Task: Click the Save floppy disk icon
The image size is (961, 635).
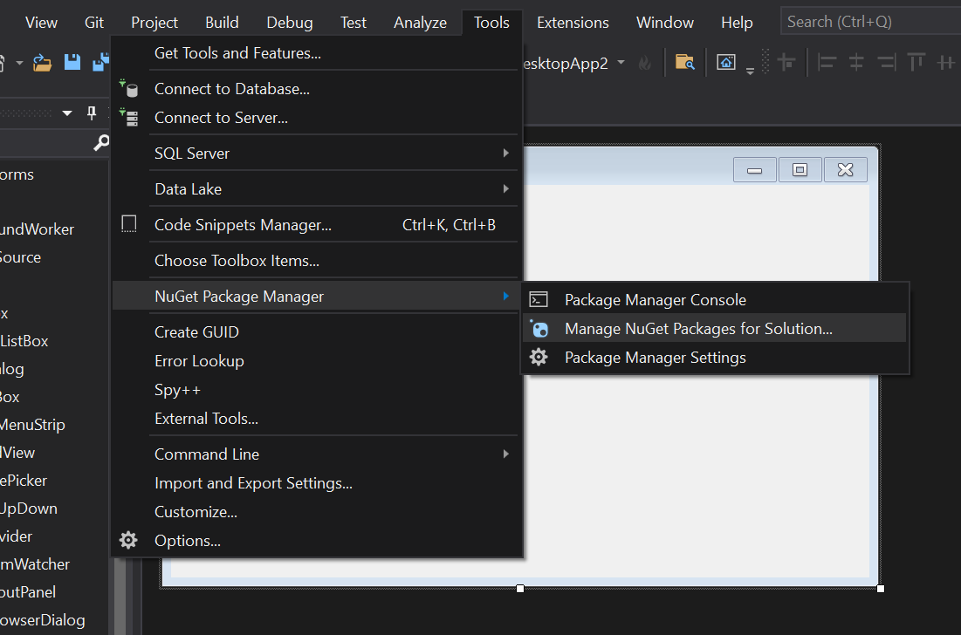Action: (72, 62)
